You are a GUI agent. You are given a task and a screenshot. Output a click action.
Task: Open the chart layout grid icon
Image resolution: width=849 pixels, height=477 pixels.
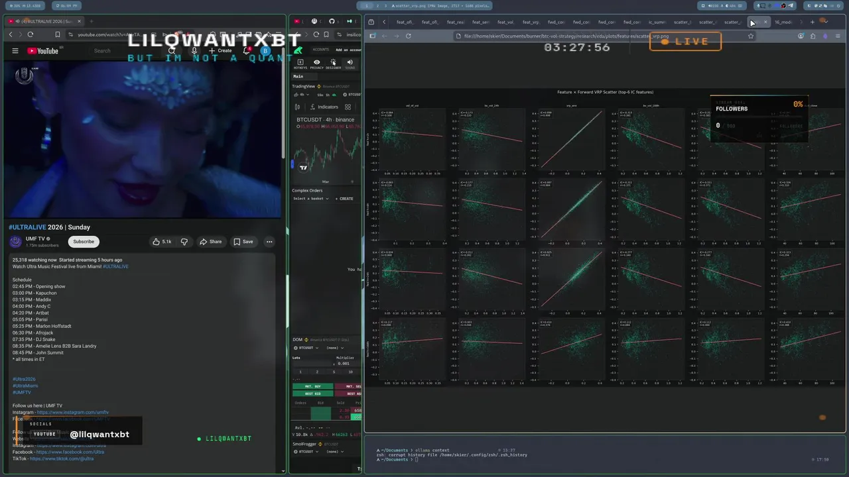click(348, 107)
